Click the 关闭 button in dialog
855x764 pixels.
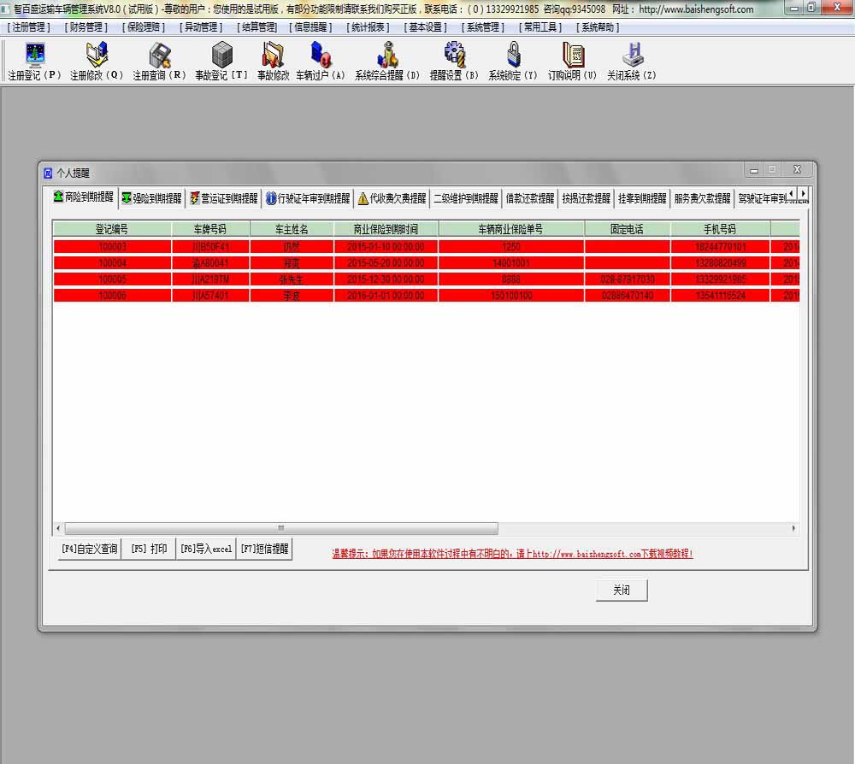pos(622,591)
